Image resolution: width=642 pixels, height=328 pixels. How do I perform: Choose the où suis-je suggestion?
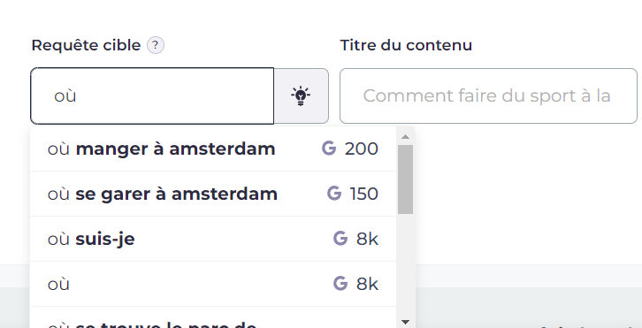click(x=213, y=239)
